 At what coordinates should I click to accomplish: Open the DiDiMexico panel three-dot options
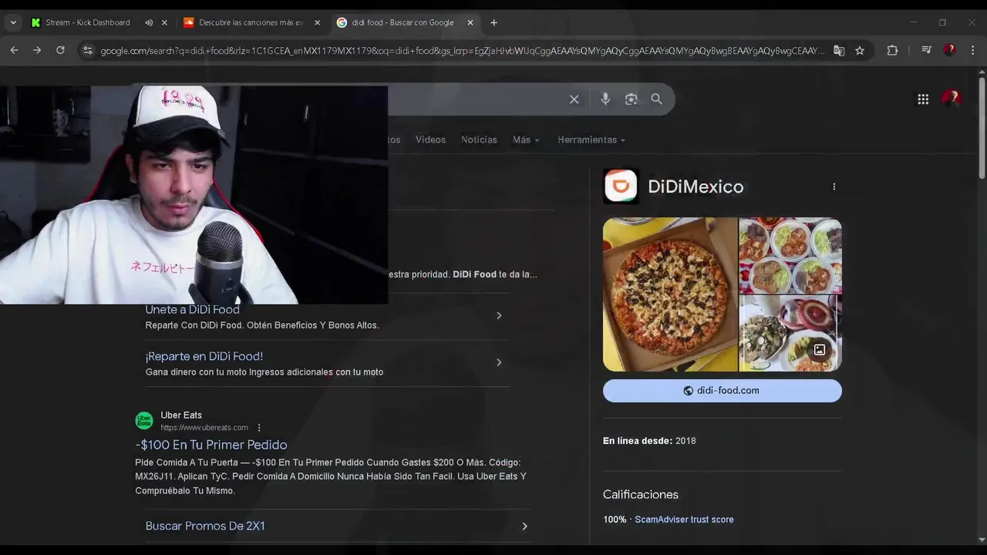pyautogui.click(x=834, y=187)
